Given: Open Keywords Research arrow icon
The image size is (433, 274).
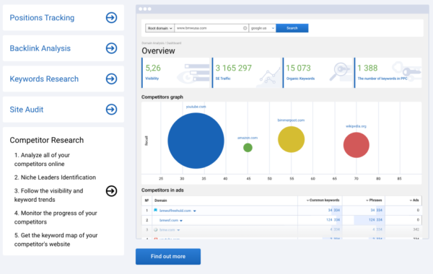Looking at the screenshot, I should tap(111, 79).
